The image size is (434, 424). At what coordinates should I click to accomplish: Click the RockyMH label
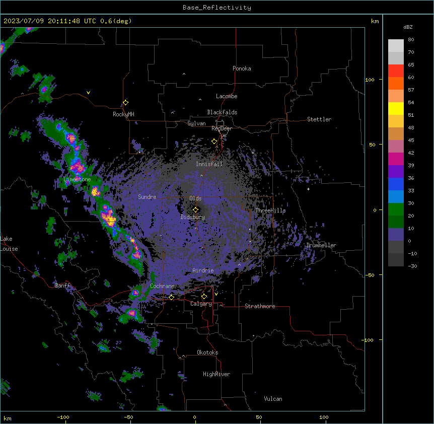(x=123, y=114)
